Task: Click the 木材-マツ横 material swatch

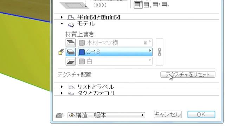Action: [x=82, y=43]
